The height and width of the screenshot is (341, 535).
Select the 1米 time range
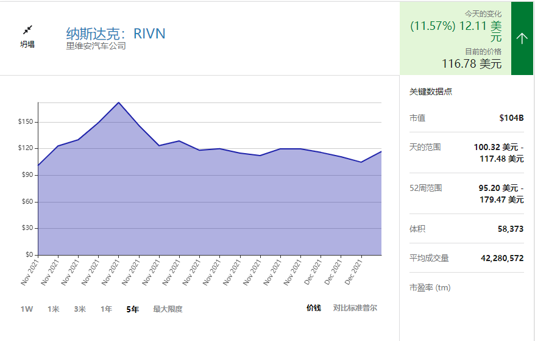(x=54, y=309)
